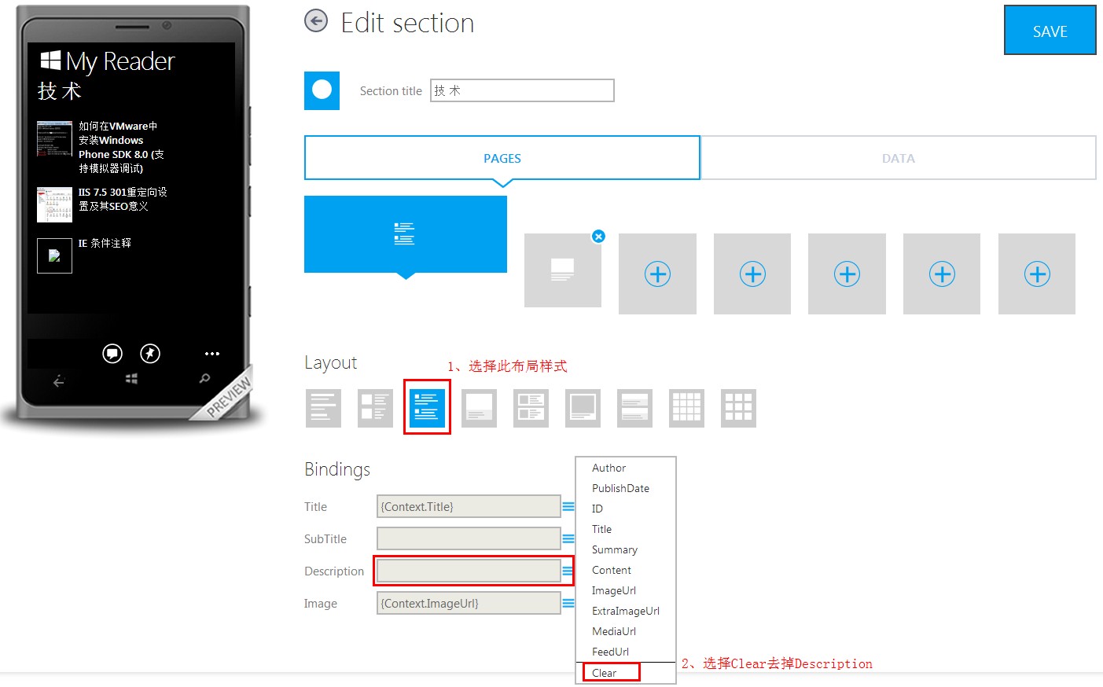Go back with the circular arrow icon
The height and width of the screenshot is (687, 1103).
coord(316,20)
